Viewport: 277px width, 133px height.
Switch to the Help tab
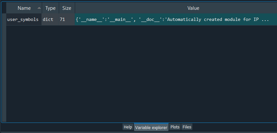[x=128, y=127]
